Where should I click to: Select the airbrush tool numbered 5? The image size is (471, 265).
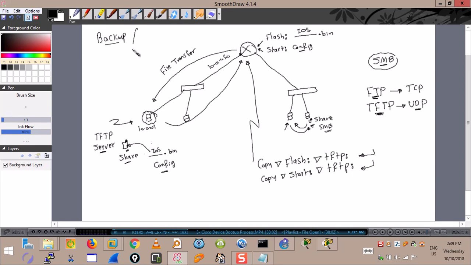[x=124, y=14]
